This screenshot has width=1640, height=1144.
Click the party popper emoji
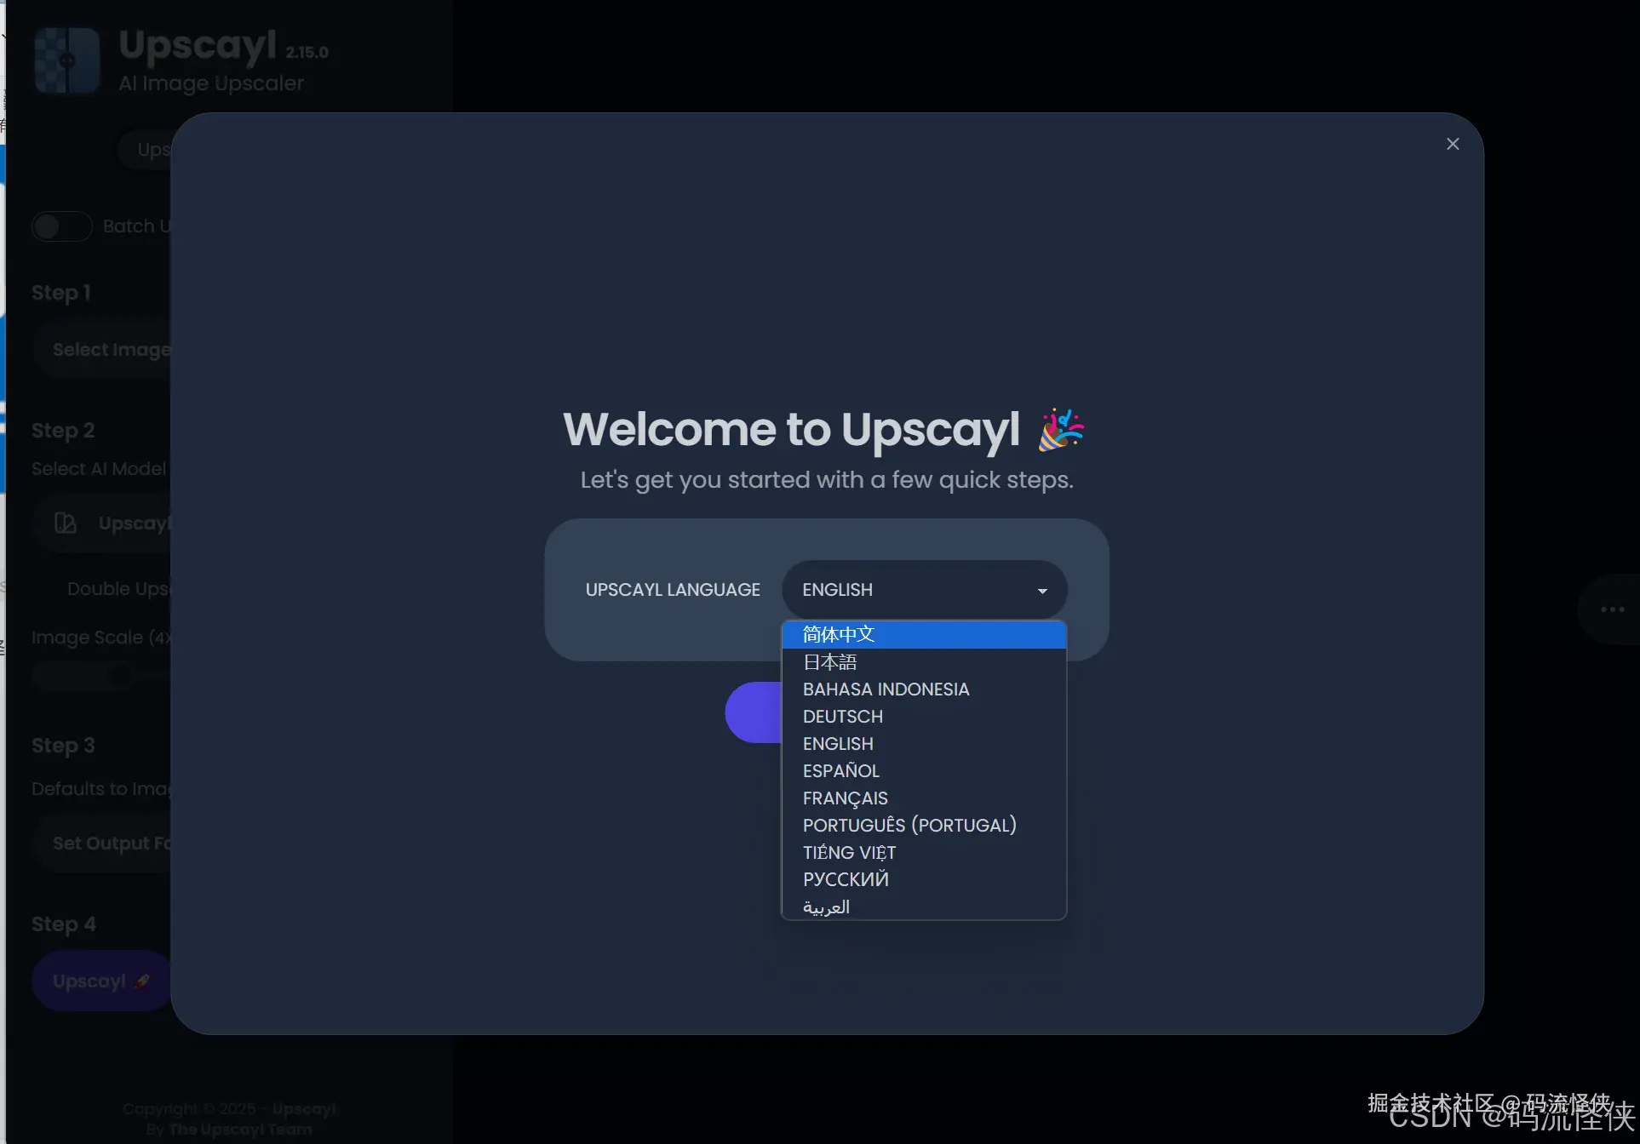pos(1060,429)
